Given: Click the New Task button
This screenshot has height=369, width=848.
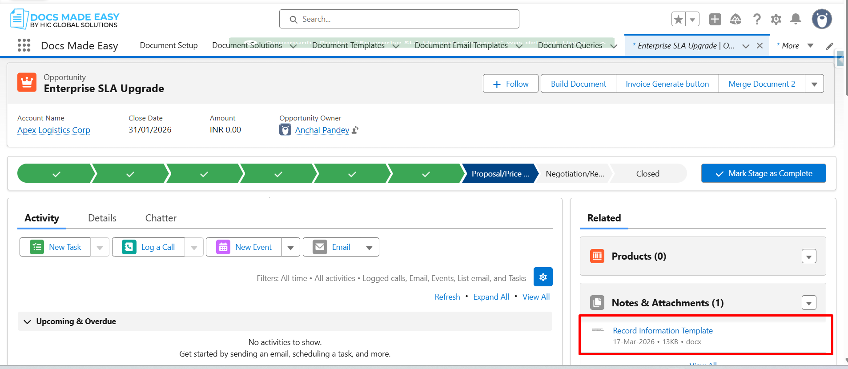Looking at the screenshot, I should pyautogui.click(x=55, y=247).
